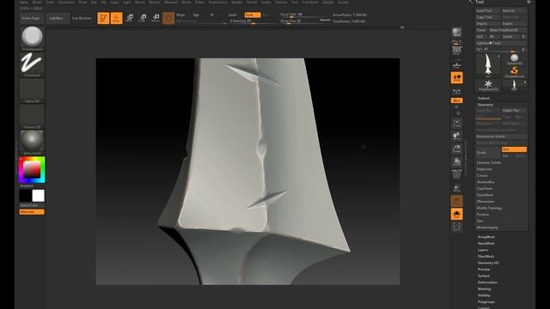Collapse the Geometry section

pos(486,105)
